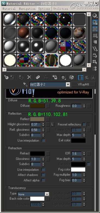Click Select by Material icon
The width and height of the screenshot is (100, 213).
(95, 62)
